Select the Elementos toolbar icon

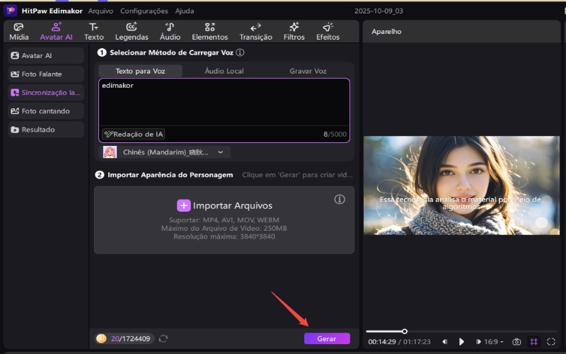[210, 31]
